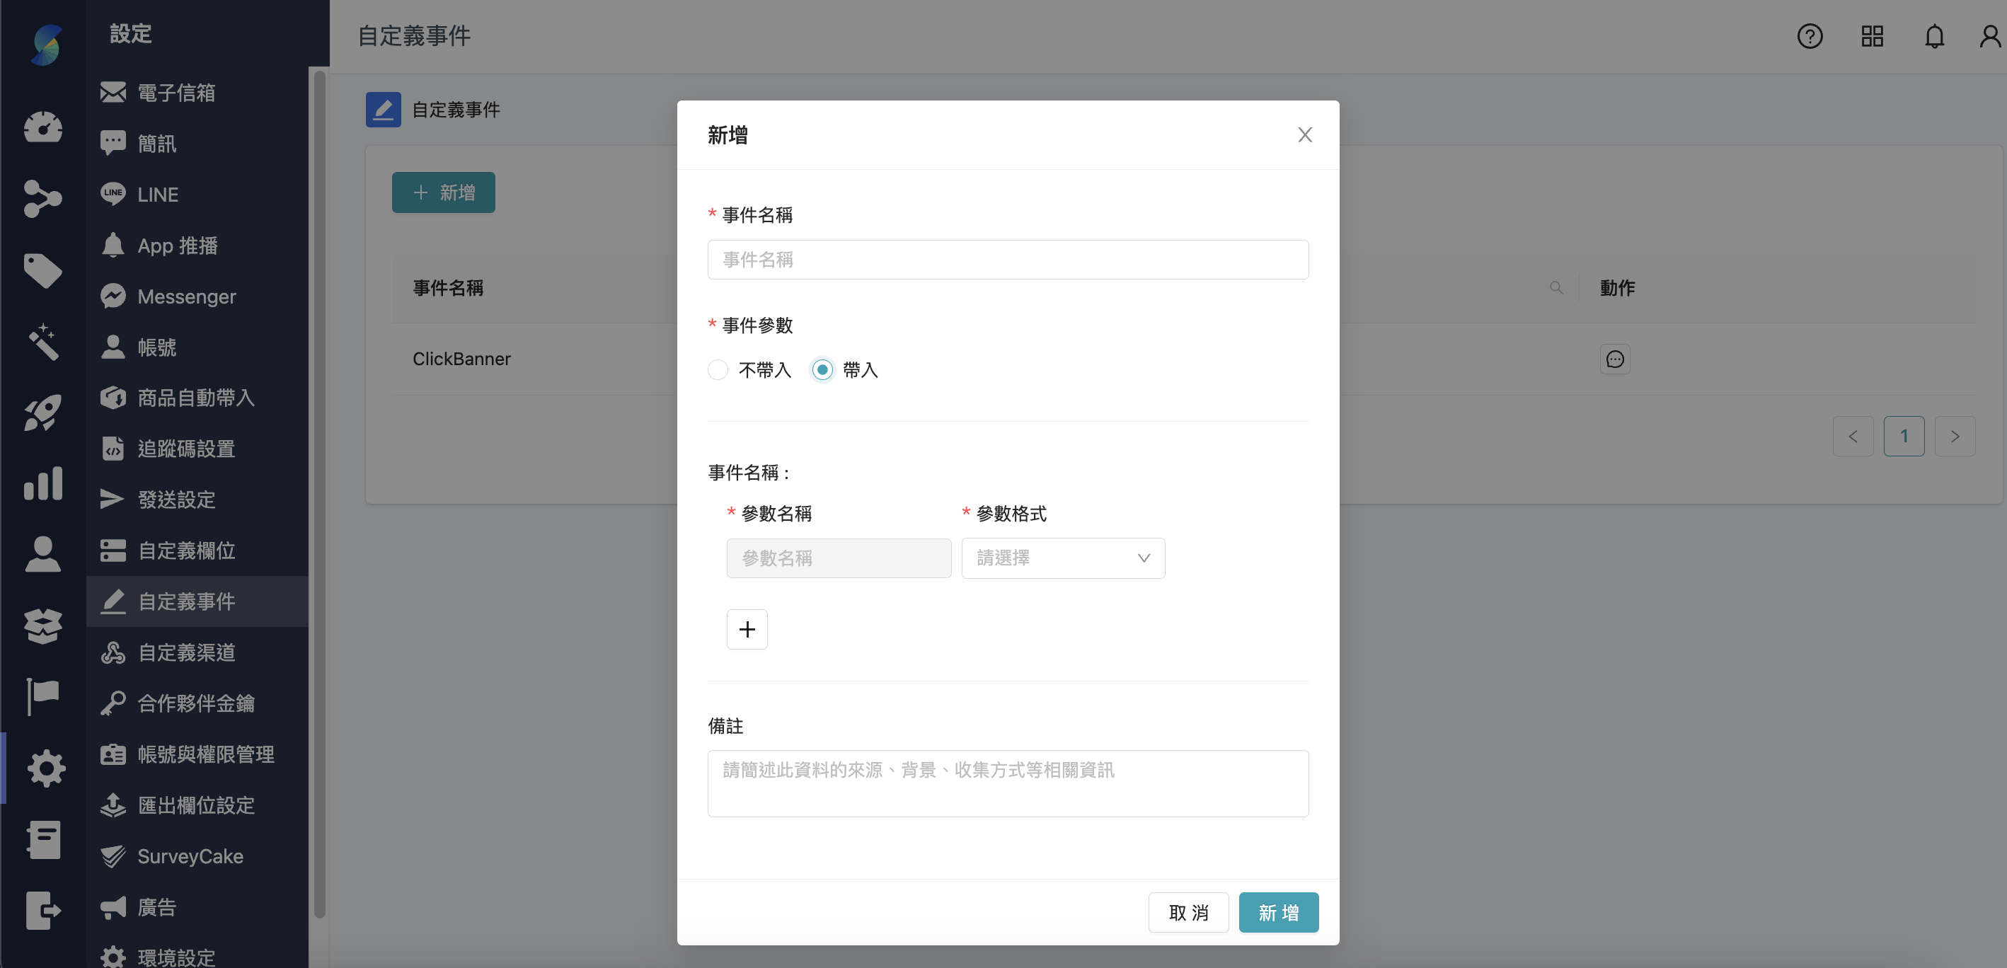Open the bar chart analytics icon
This screenshot has height=968, width=2007.
click(43, 483)
